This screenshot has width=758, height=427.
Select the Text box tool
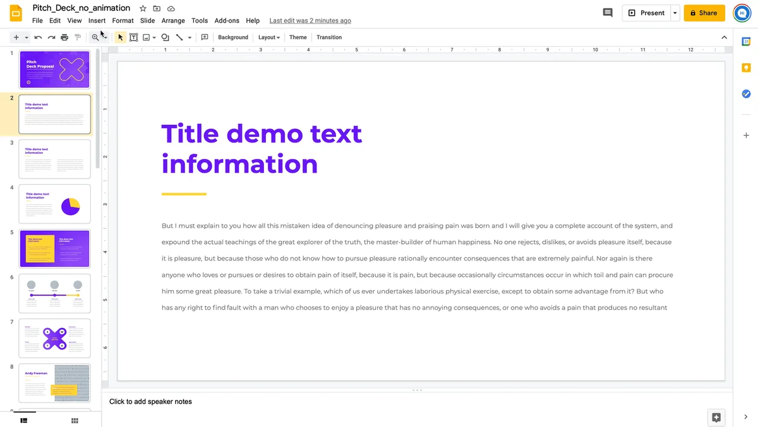133,37
